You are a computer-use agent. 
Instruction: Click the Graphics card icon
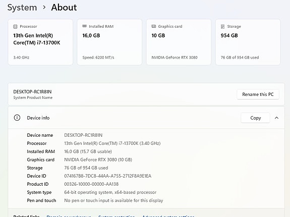coord(154,26)
